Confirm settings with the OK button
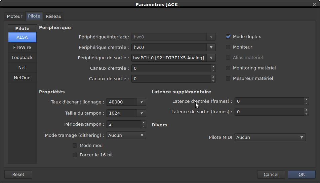The width and height of the screenshot is (320, 183). [302, 175]
